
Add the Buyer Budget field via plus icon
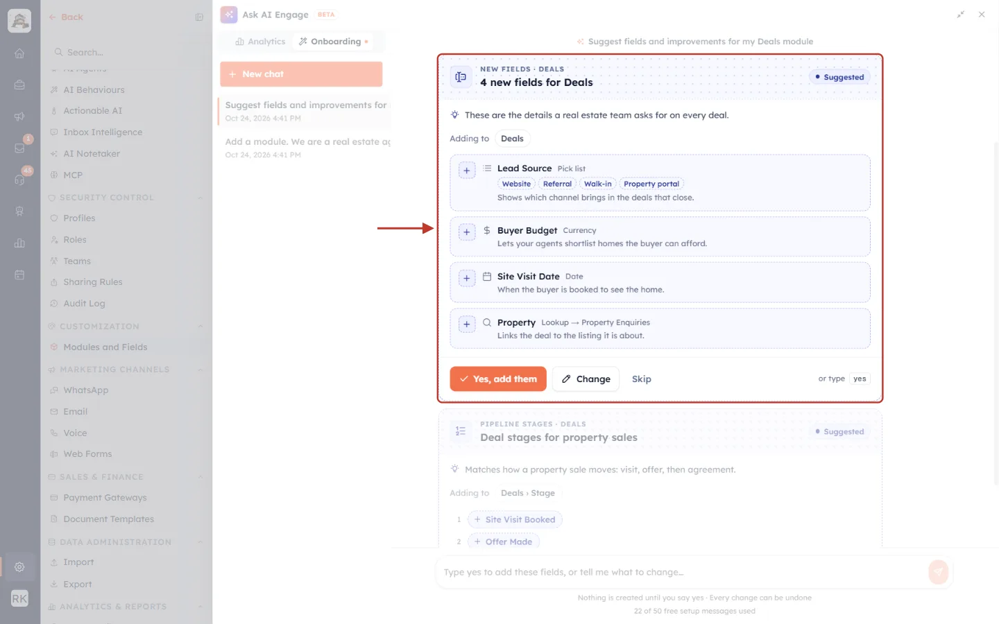tap(467, 232)
